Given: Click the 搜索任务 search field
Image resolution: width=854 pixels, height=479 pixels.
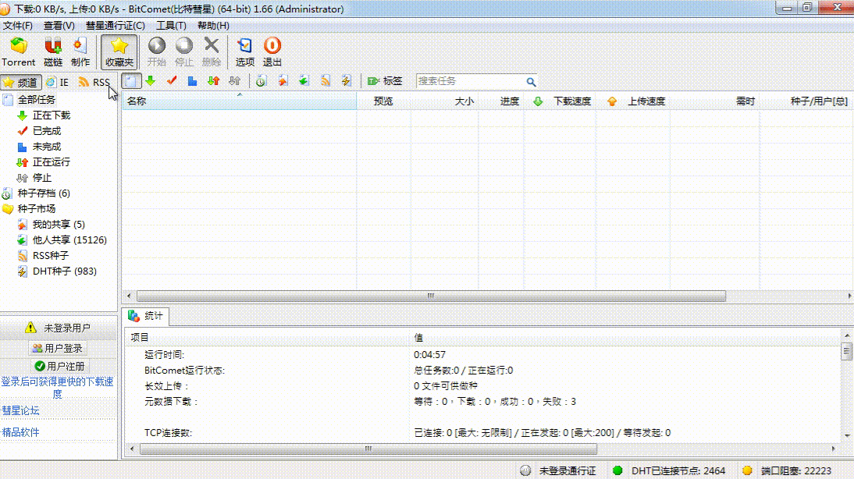Looking at the screenshot, I should click(x=469, y=81).
